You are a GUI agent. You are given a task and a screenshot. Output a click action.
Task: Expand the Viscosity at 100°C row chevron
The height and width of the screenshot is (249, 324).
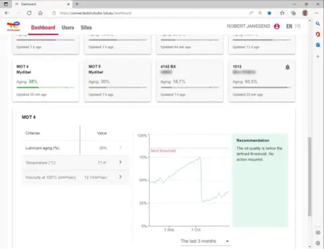point(120,176)
